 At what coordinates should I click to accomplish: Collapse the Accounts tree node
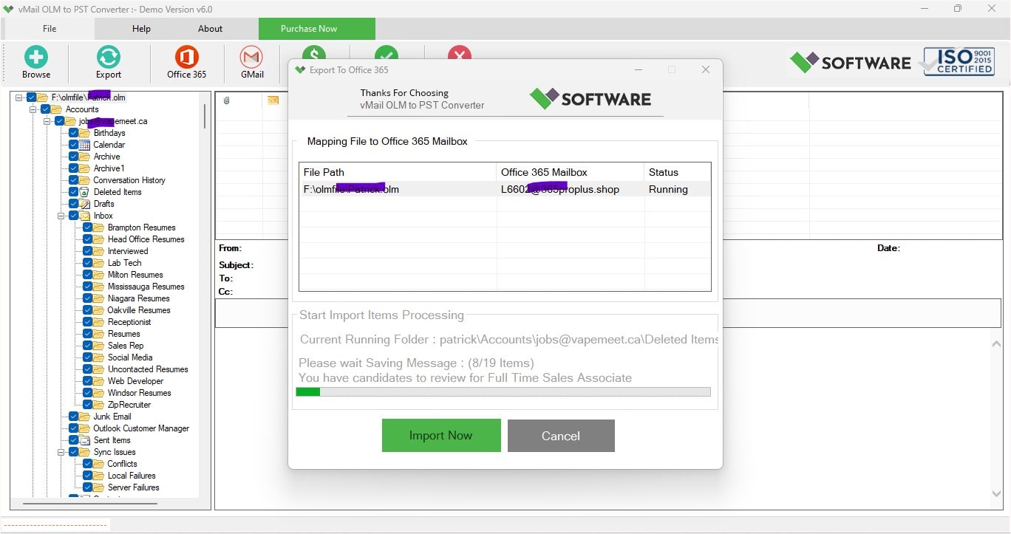tap(33, 109)
